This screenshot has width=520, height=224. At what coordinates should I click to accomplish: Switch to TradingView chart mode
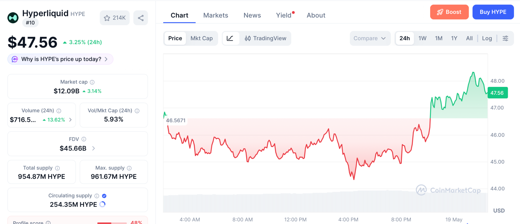click(x=265, y=38)
